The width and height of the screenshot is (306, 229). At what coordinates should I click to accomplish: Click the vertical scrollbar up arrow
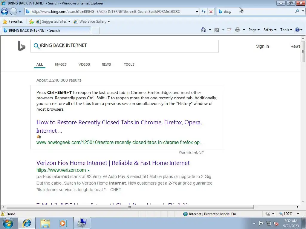coord(303,38)
